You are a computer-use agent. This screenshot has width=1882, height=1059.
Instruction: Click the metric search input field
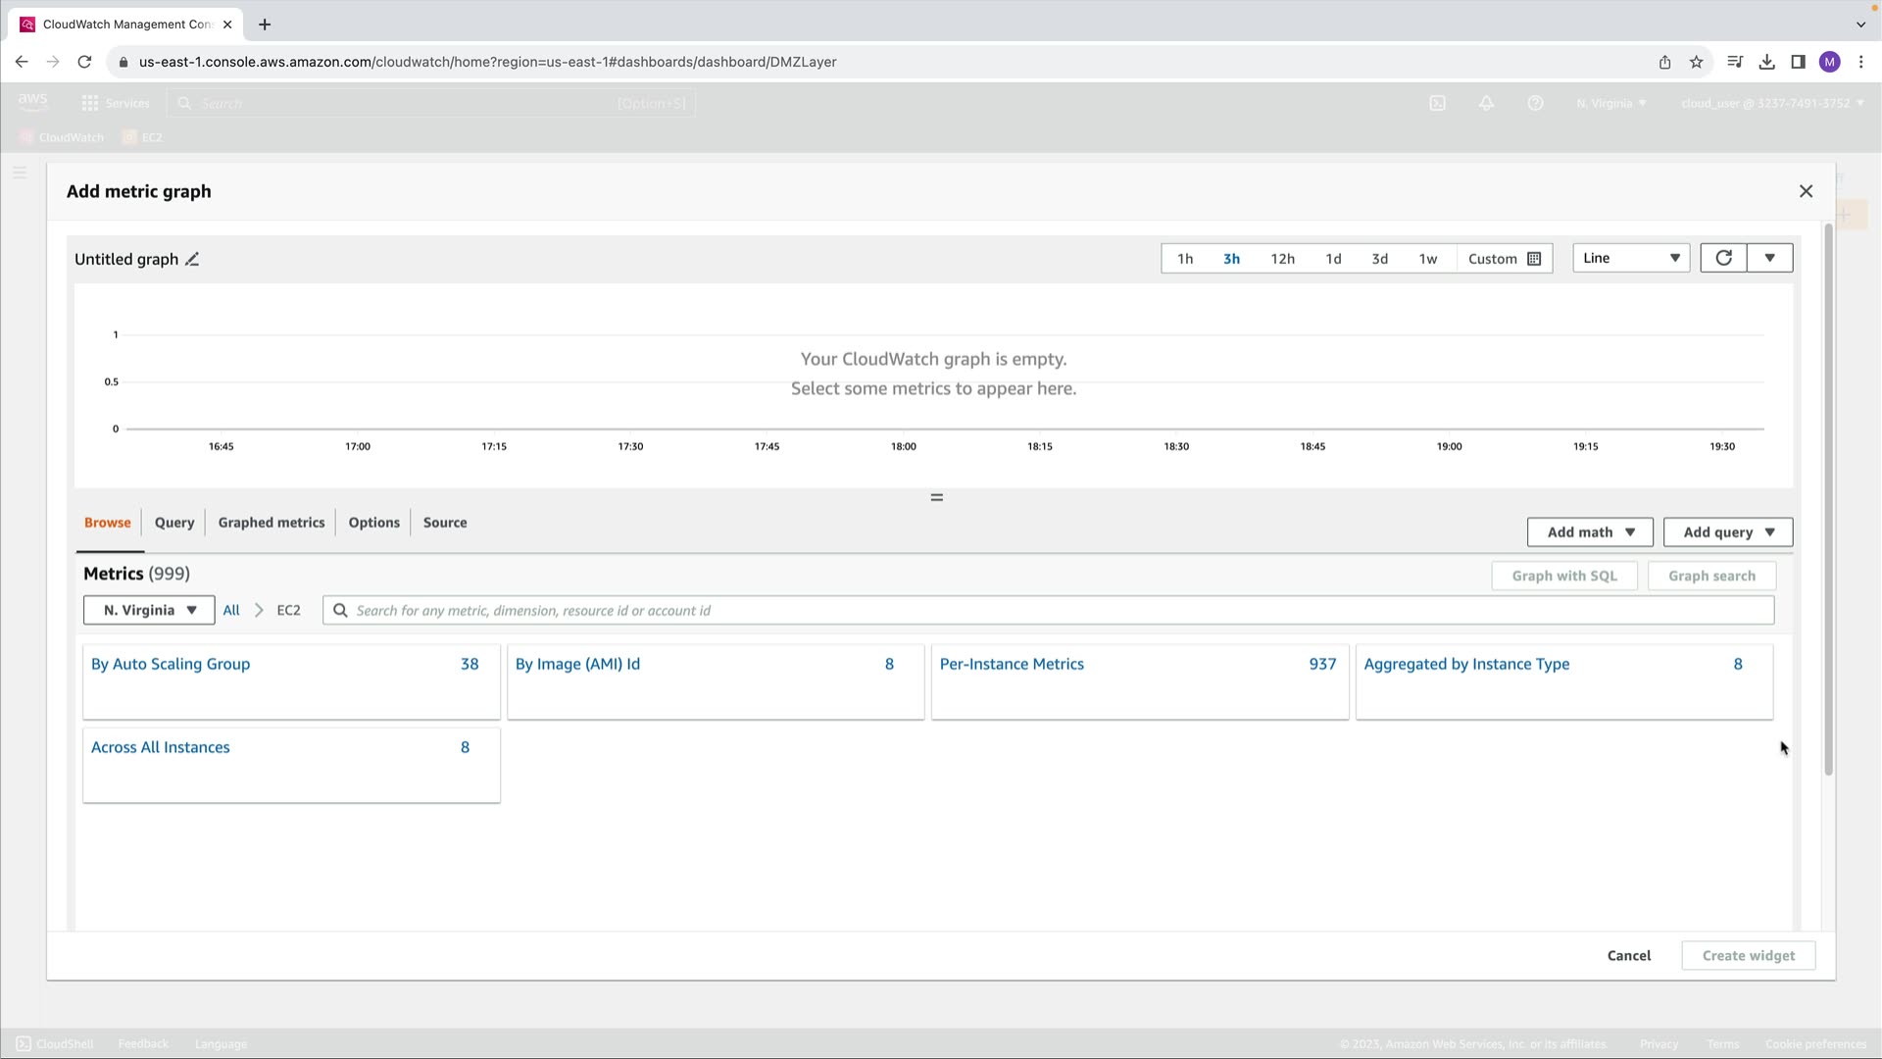pos(1049,610)
